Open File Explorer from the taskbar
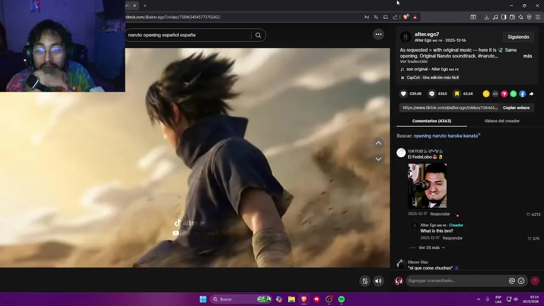 [292, 299]
